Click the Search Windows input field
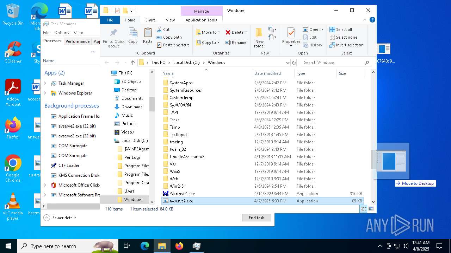The image size is (451, 253). [x=336, y=63]
